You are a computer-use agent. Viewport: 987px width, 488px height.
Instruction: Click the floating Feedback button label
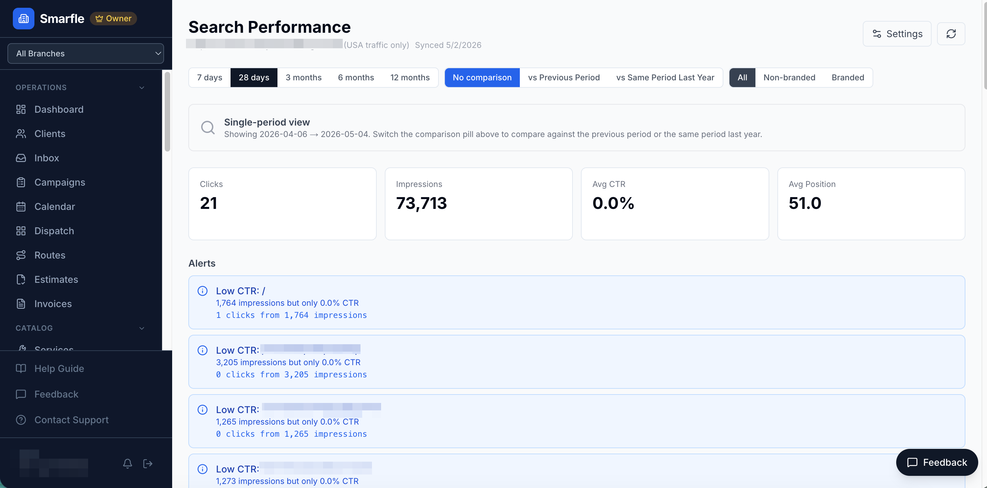click(x=945, y=462)
